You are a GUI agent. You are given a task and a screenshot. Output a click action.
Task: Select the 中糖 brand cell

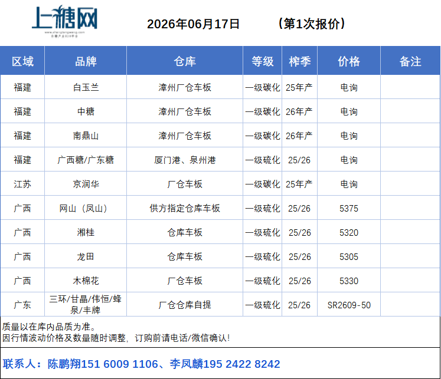[x=86, y=111]
